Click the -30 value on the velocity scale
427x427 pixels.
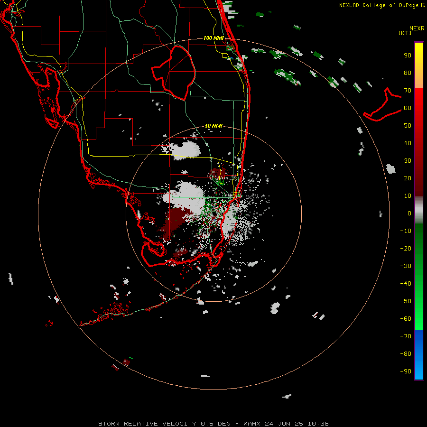point(406,266)
